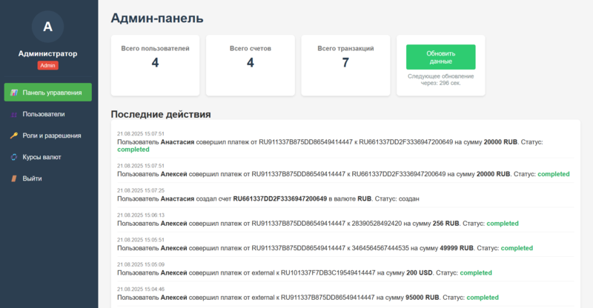Click the amount 256 RUB
The height and width of the screenshot is (308, 593).
pyautogui.click(x=446, y=224)
